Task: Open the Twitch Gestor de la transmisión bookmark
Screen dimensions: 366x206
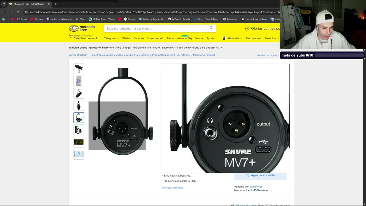Action: coord(59,19)
